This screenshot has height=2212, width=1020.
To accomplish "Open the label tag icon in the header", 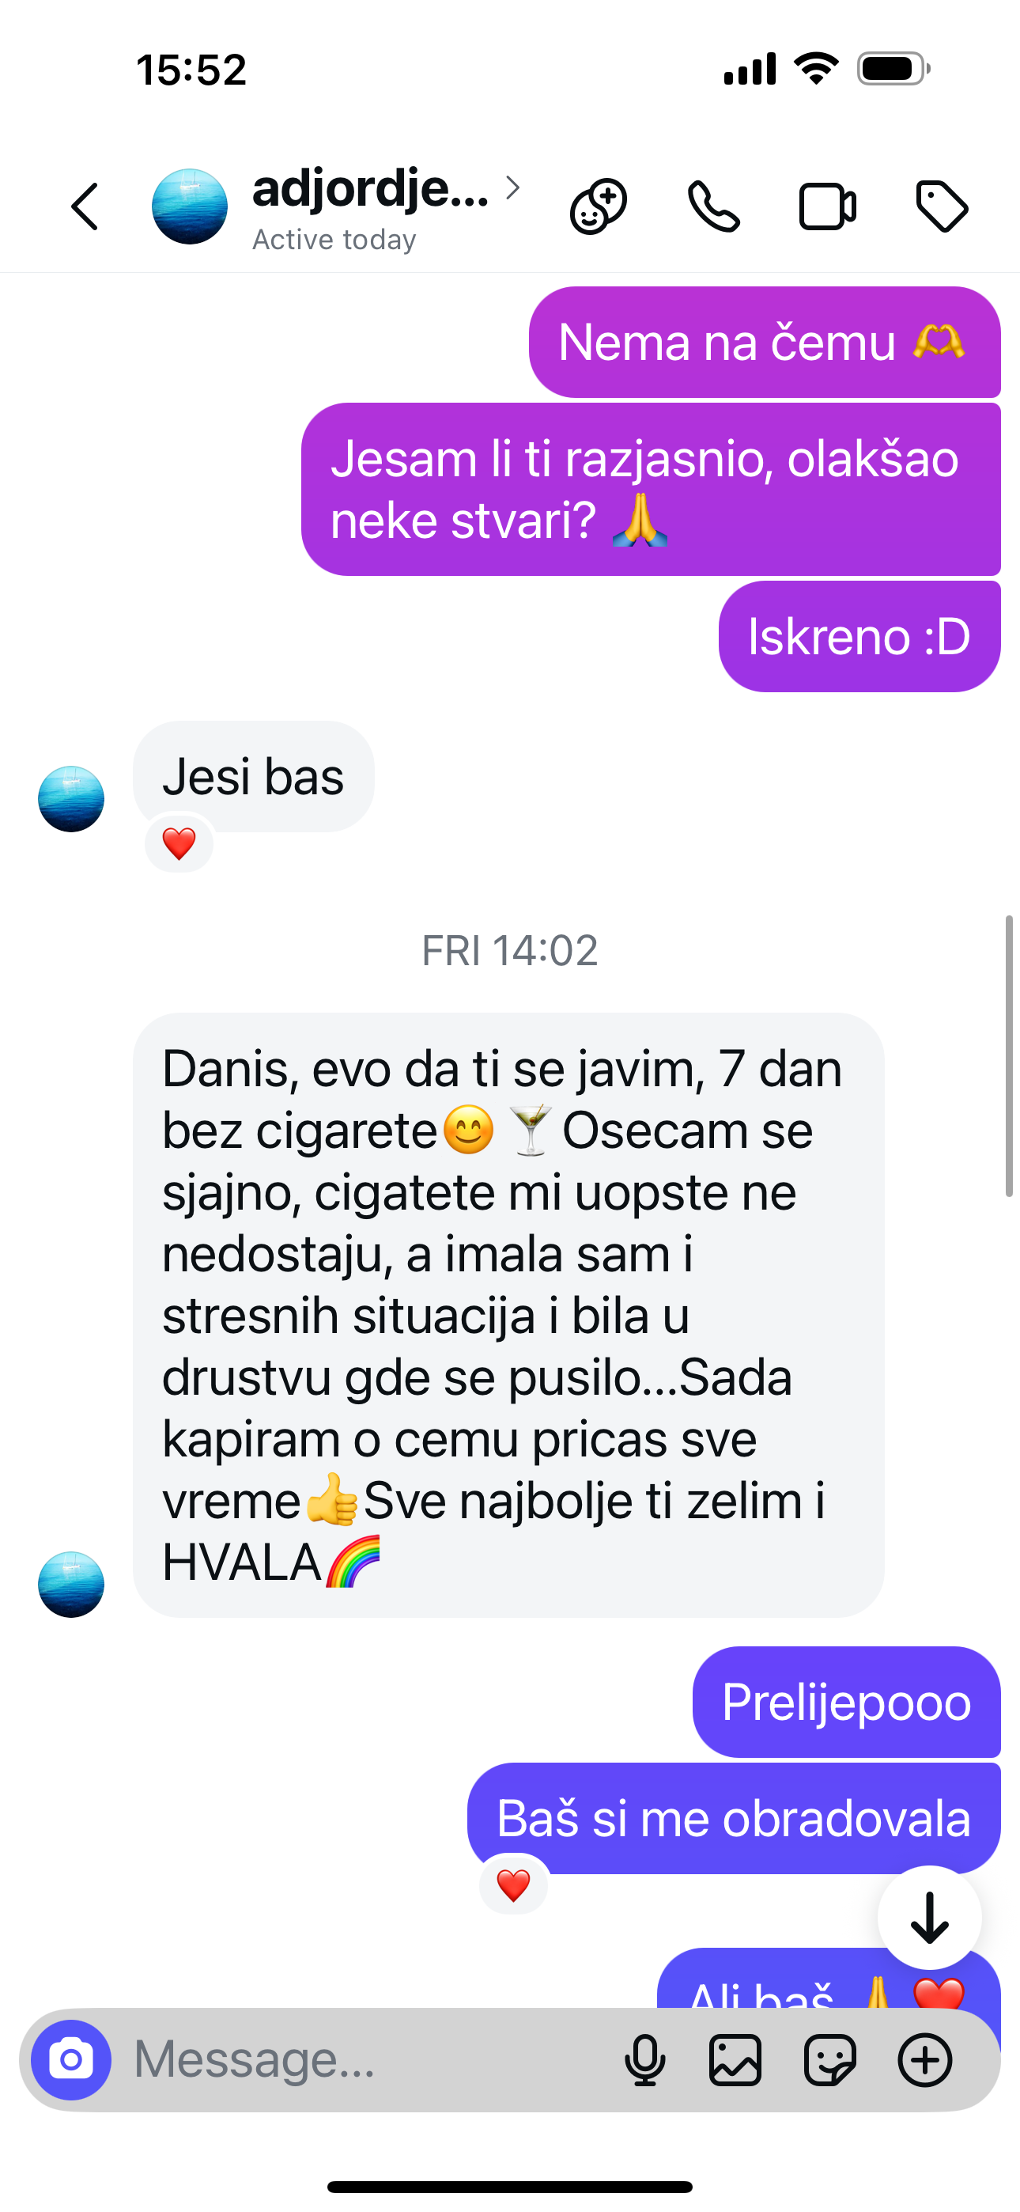I will (942, 206).
